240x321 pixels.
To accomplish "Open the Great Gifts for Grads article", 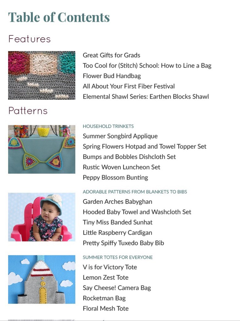I will (x=111, y=55).
